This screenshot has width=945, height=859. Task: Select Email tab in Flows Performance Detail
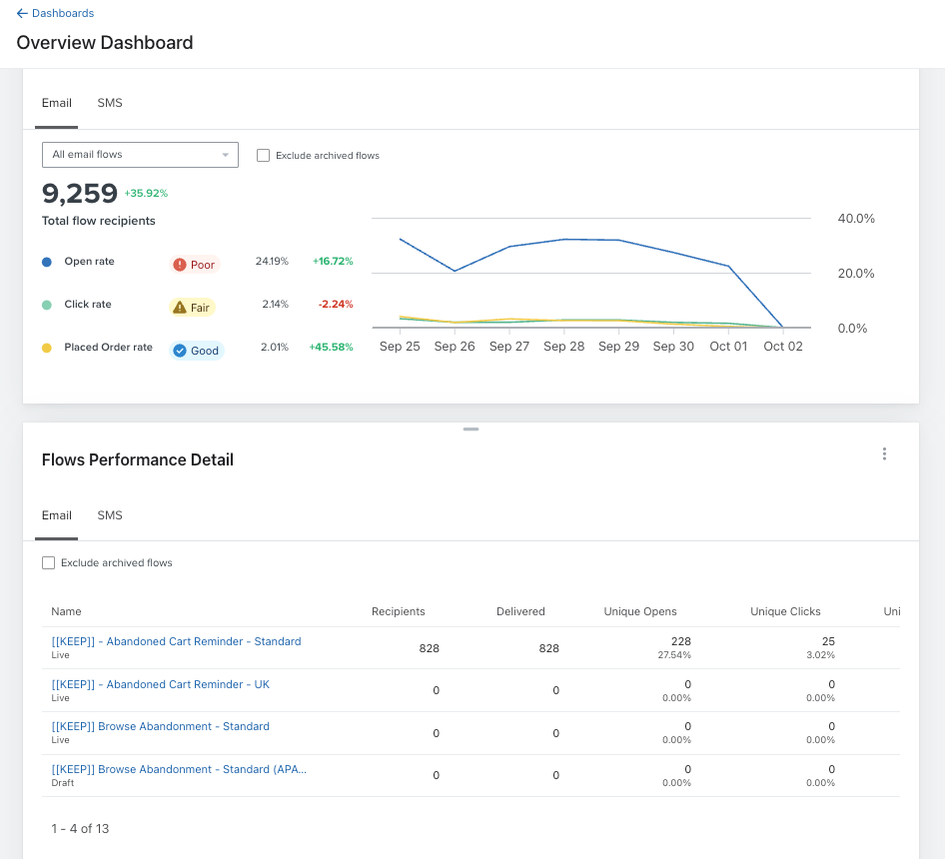57,515
